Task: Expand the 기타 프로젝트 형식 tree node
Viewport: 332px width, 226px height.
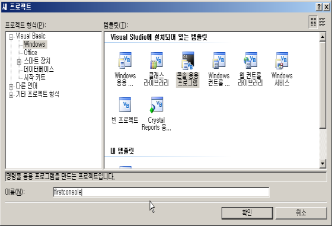Action: click(11, 95)
